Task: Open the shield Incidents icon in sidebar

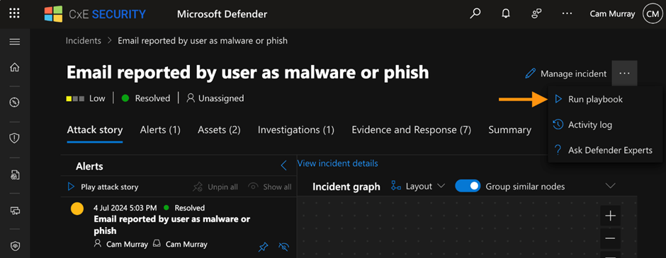Action: (x=15, y=138)
